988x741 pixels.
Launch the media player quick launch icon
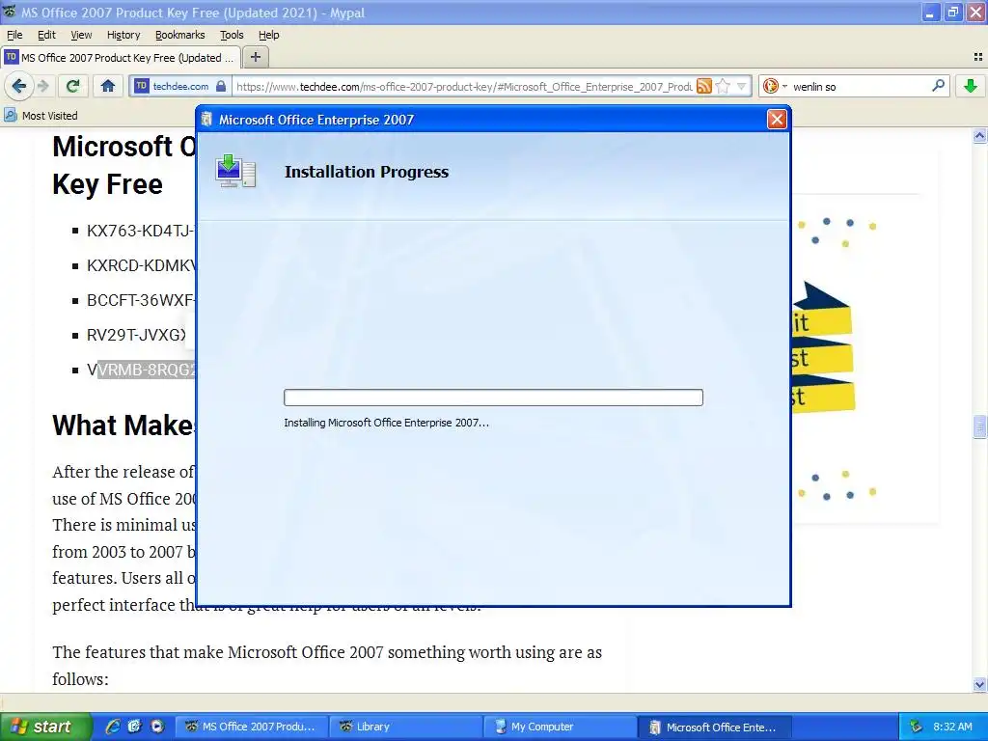click(x=157, y=727)
